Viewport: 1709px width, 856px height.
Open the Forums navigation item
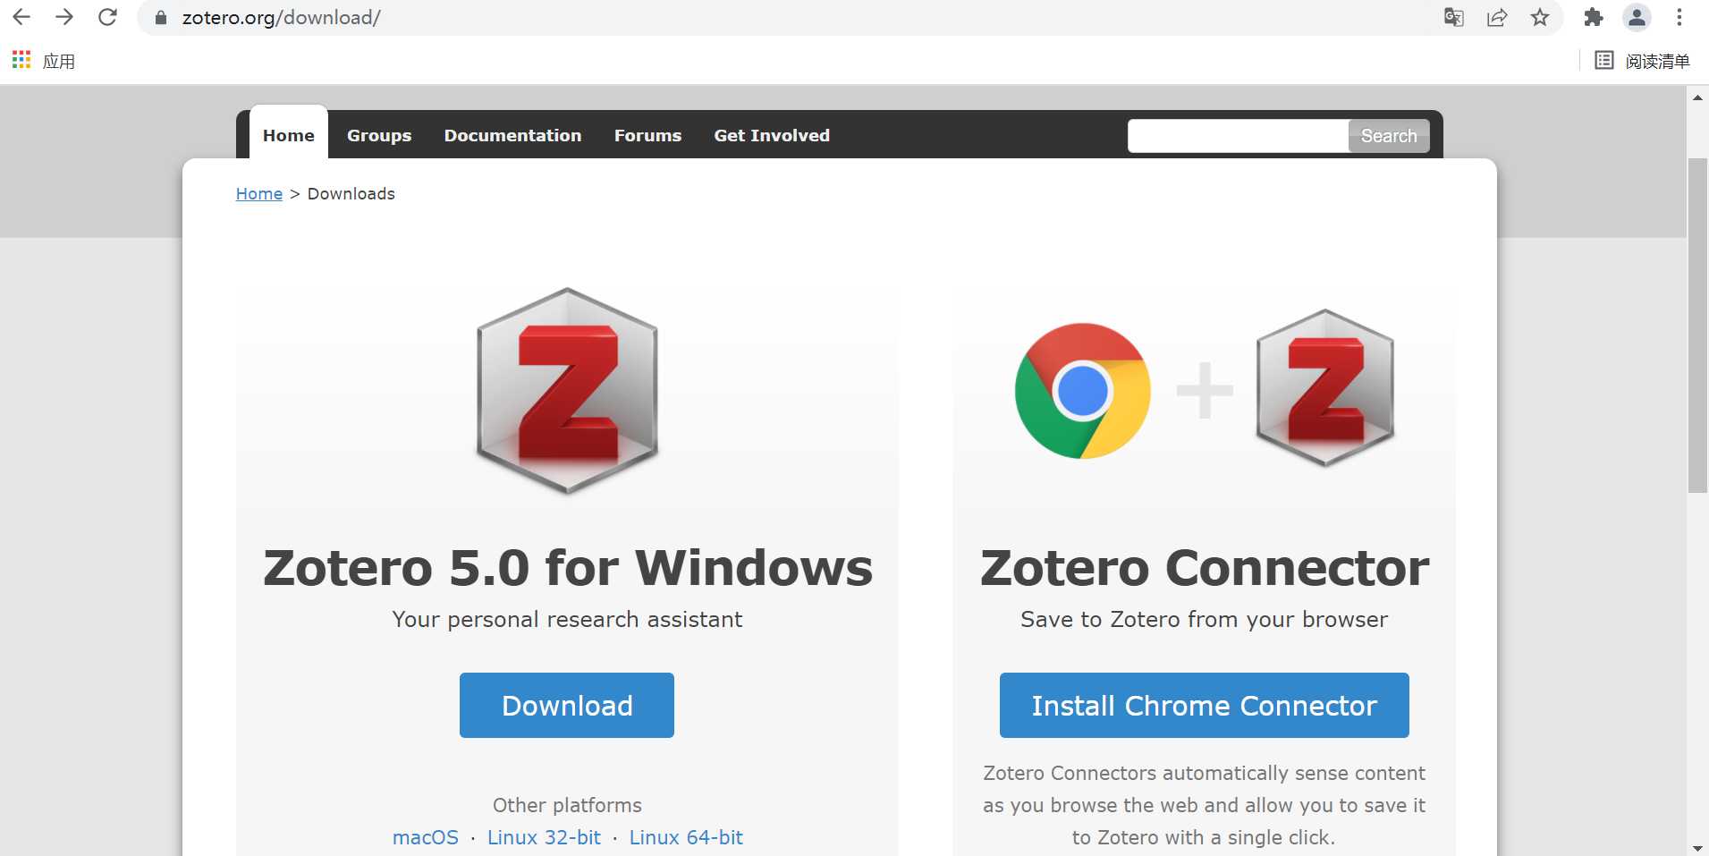(647, 135)
